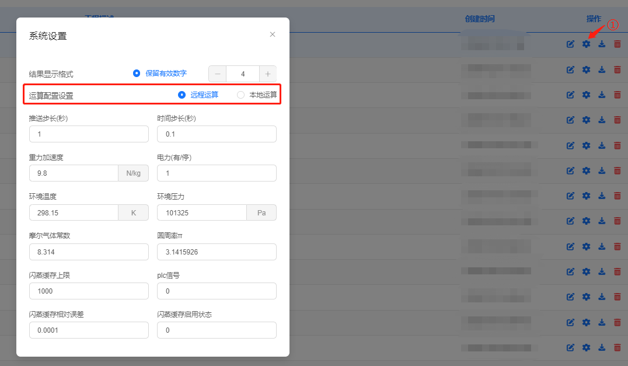Open settings gear in second-to-last table row
The width and height of the screenshot is (628, 366).
click(x=587, y=322)
